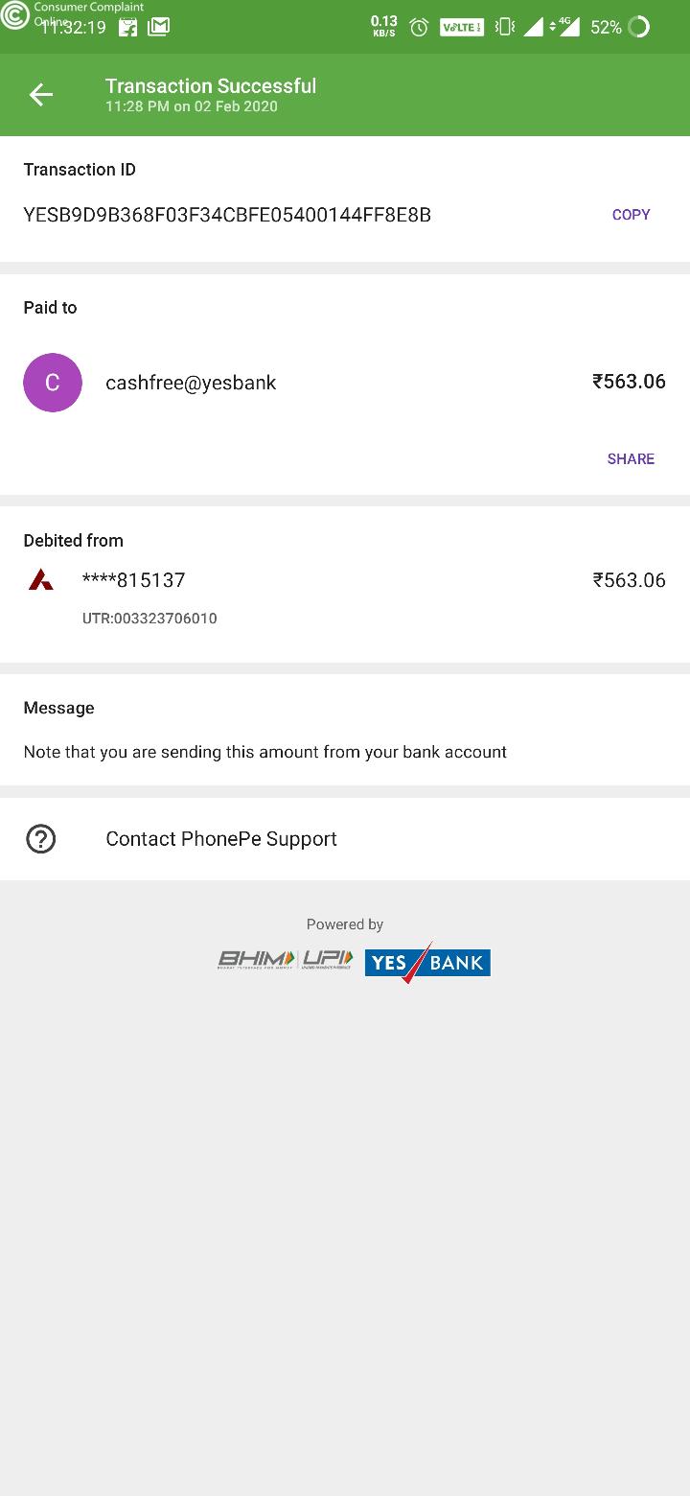Image resolution: width=690 pixels, height=1496 pixels.
Task: Share the payment receipt
Action: click(x=631, y=458)
